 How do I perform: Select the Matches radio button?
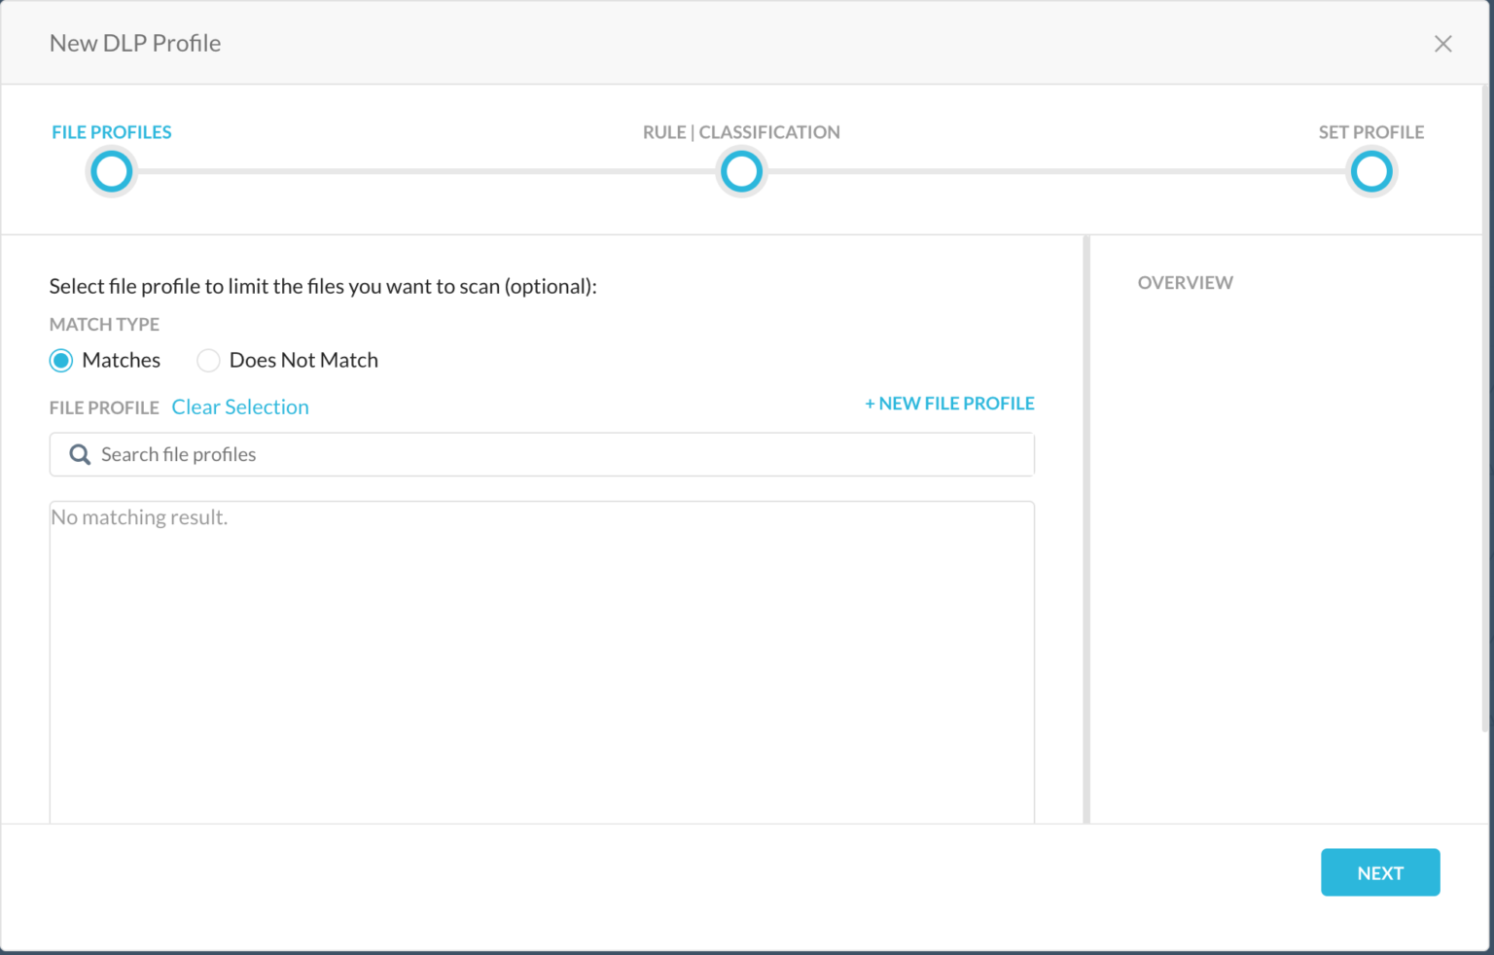tap(60, 360)
